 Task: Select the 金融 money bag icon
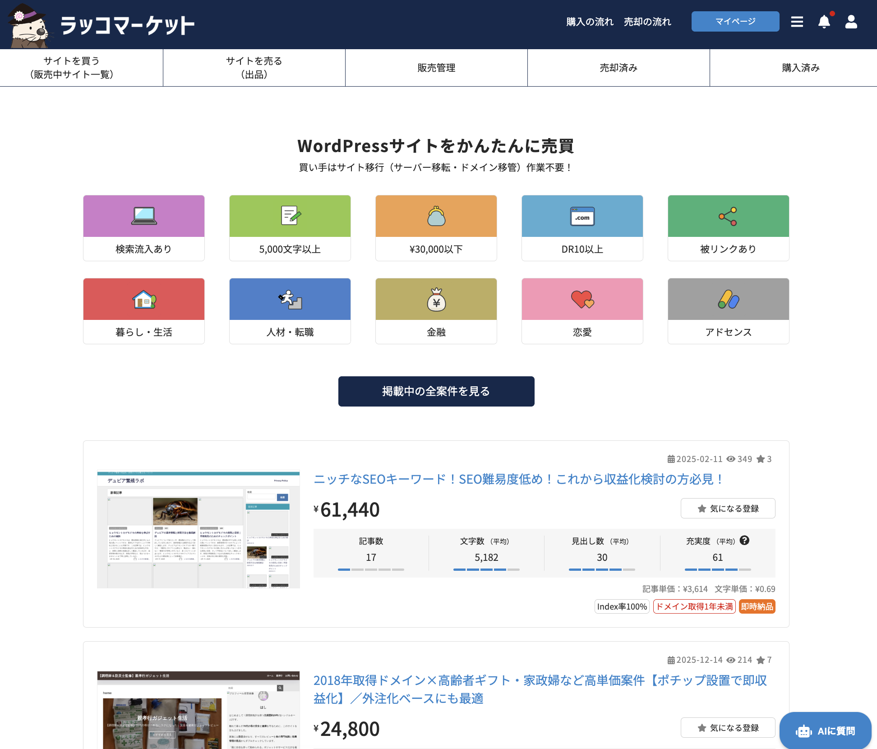tap(436, 299)
